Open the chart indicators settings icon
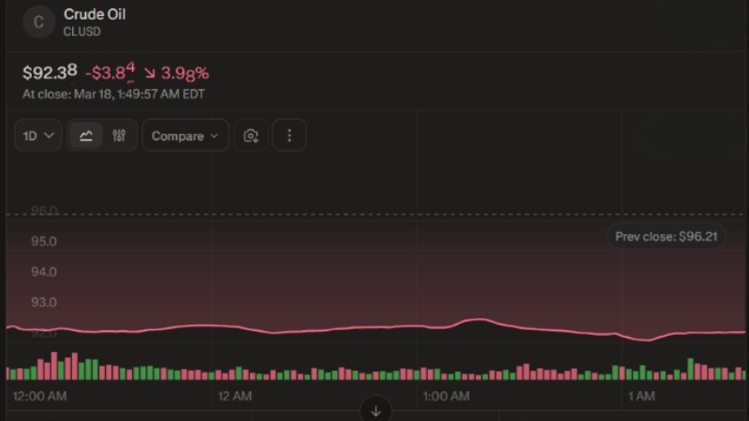749x421 pixels. tap(119, 136)
